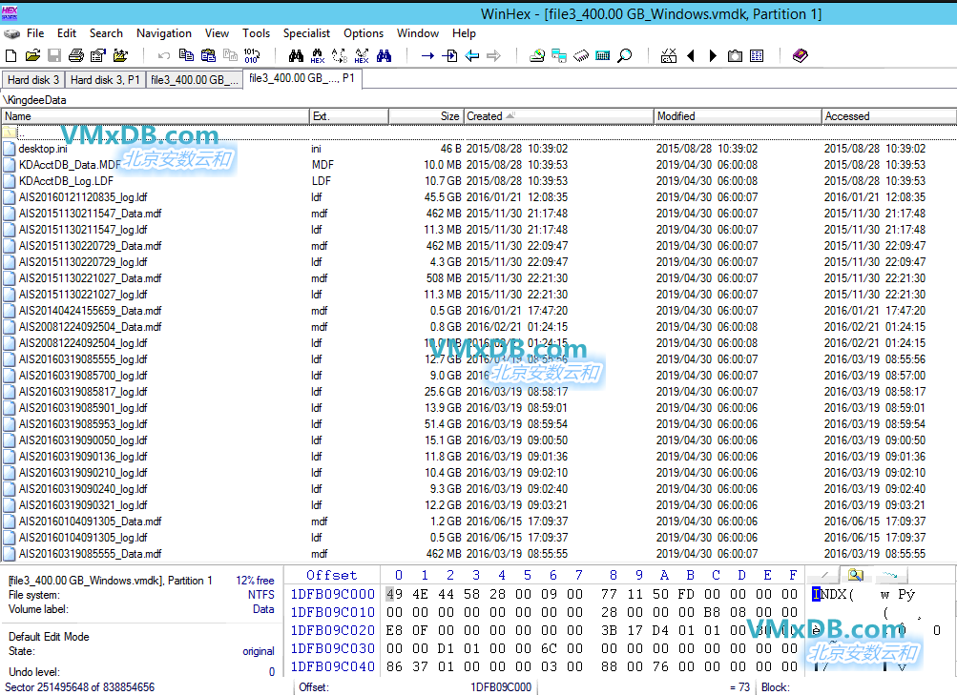Click the Modify Data 101/010 icon
Image resolution: width=957 pixels, height=695 pixels.
[252, 56]
